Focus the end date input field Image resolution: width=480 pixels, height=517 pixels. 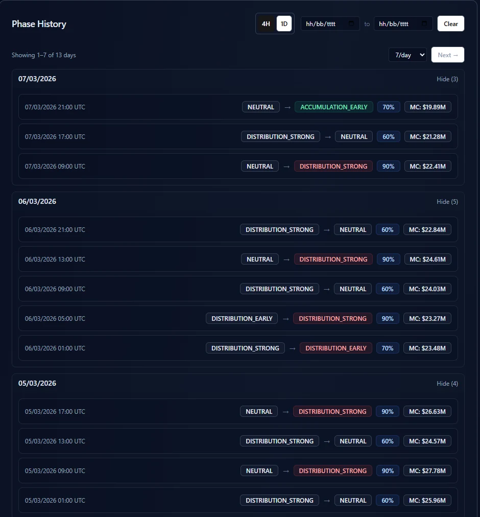(x=403, y=24)
